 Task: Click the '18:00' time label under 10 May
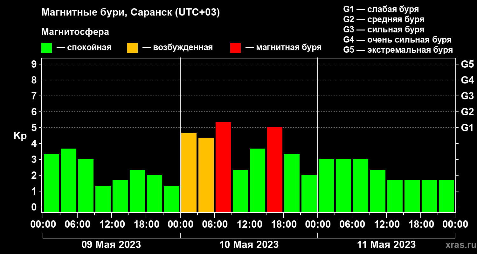tap(283, 224)
